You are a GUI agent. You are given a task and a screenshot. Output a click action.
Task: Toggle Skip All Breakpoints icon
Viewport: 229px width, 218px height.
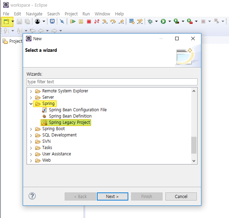click(x=62, y=22)
